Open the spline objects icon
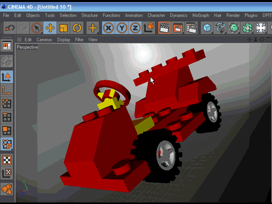Image resolution: width=272 pixels, height=204 pixels. 220,28
